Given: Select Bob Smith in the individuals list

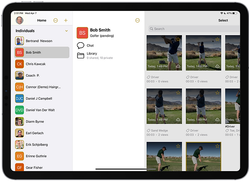Looking at the screenshot, I should [x=42, y=52].
